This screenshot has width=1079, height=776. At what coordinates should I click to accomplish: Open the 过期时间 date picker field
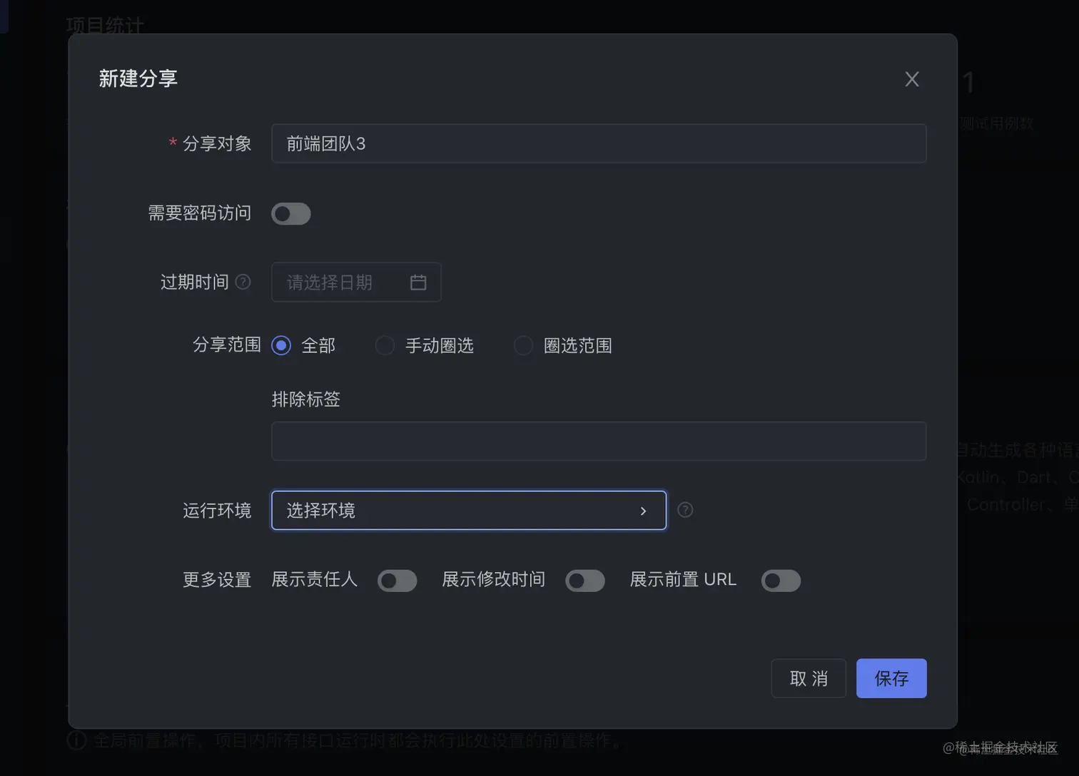point(356,282)
